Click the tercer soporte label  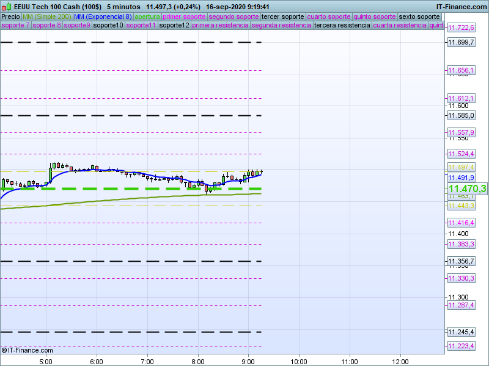(x=282, y=16)
